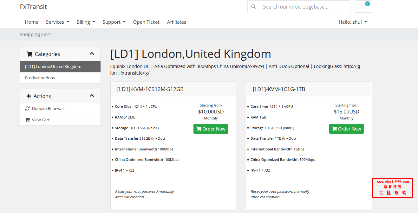Click the Categories cart icon
Viewport: 418px width, 213px height.
tap(29, 54)
